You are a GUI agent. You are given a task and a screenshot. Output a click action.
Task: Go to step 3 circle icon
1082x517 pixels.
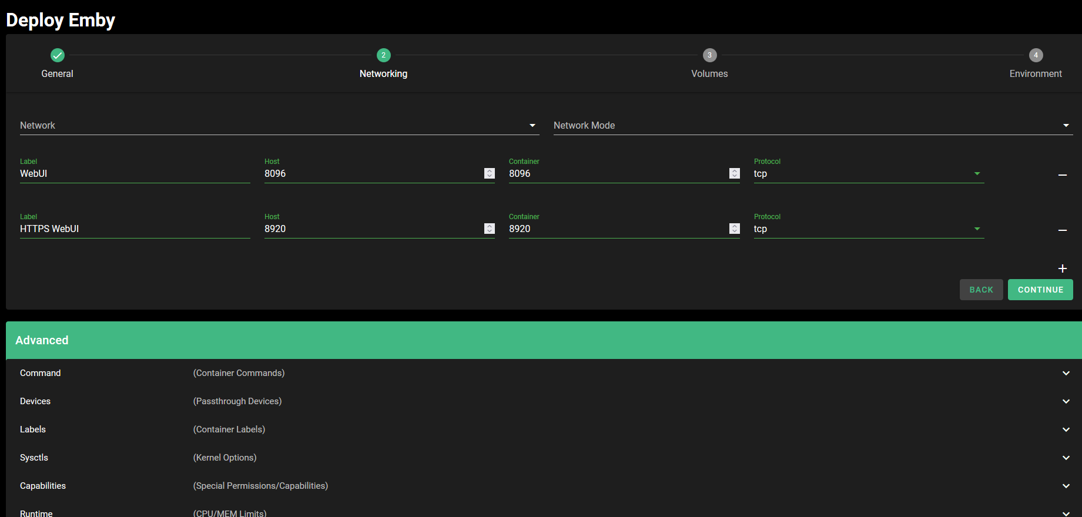(709, 55)
